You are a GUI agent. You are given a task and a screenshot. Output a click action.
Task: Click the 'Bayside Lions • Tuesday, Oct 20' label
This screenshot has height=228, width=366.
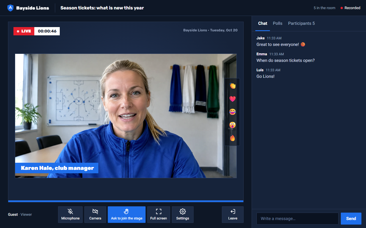210,30
